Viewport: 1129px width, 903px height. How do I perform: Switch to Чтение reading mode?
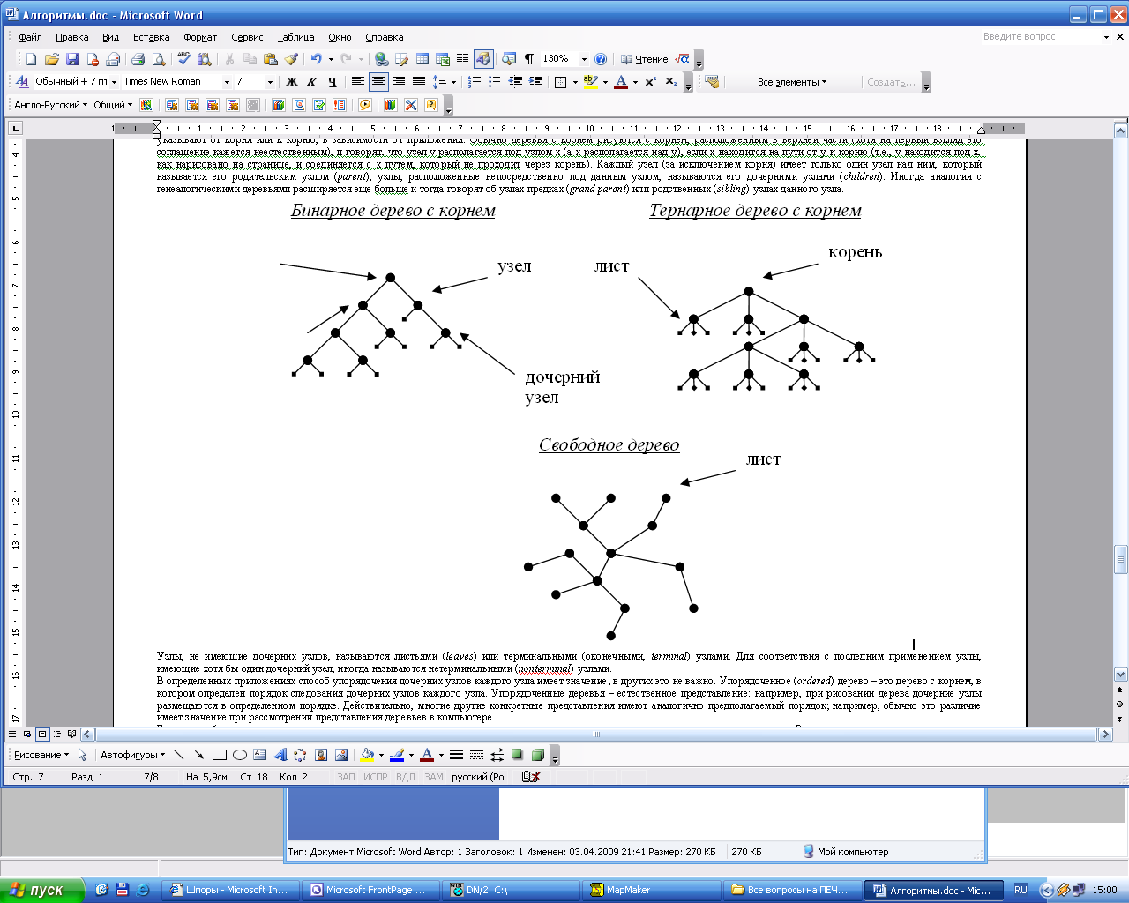(x=644, y=59)
